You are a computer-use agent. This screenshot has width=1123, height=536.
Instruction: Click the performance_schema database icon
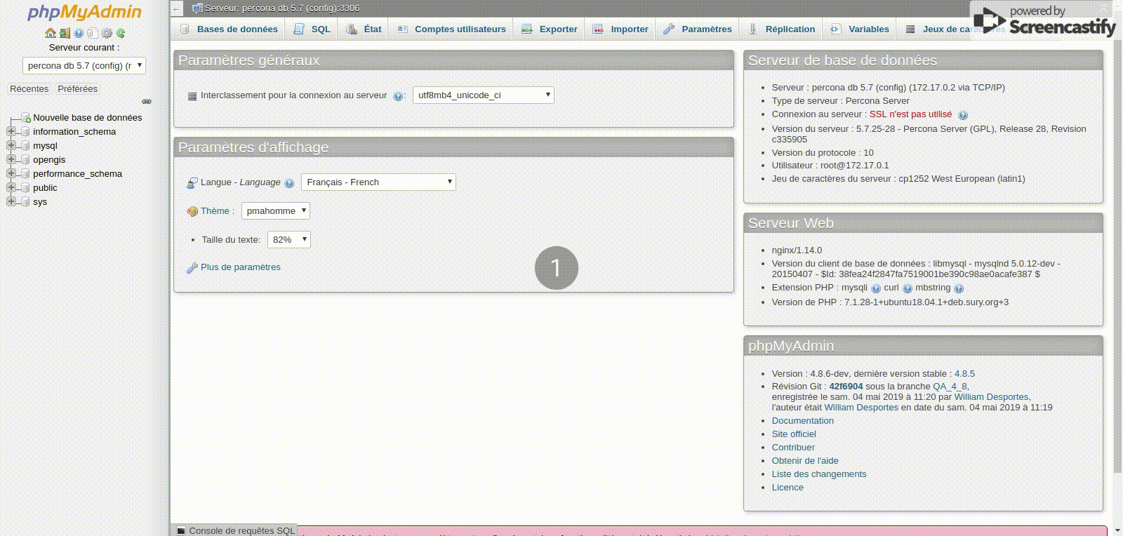tap(25, 174)
